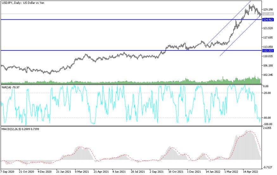Viewport: 277px width, 175px height.
Task: Click the 21 Oct 2020 date label
Action: (x=26, y=172)
